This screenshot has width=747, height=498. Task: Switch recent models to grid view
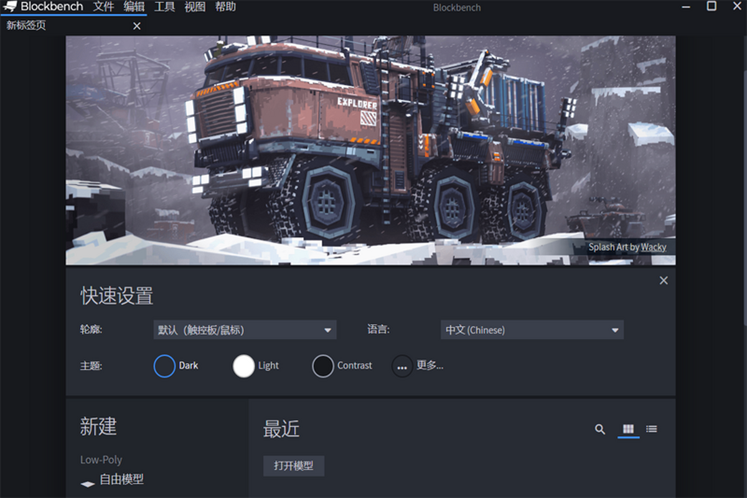pyautogui.click(x=628, y=429)
